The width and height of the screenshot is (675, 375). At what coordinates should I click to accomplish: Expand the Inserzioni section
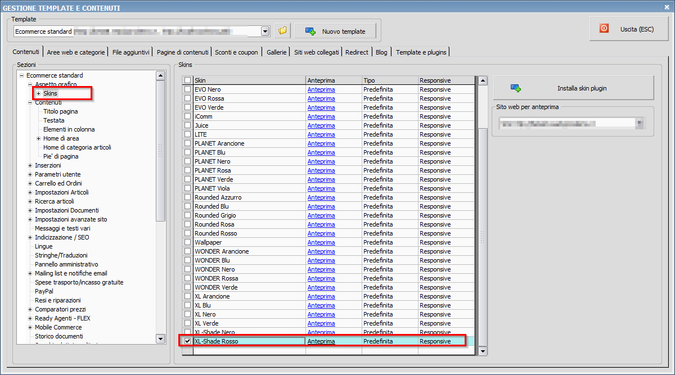30,165
